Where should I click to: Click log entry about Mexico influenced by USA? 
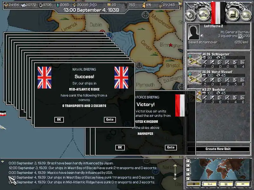[x=61, y=173]
